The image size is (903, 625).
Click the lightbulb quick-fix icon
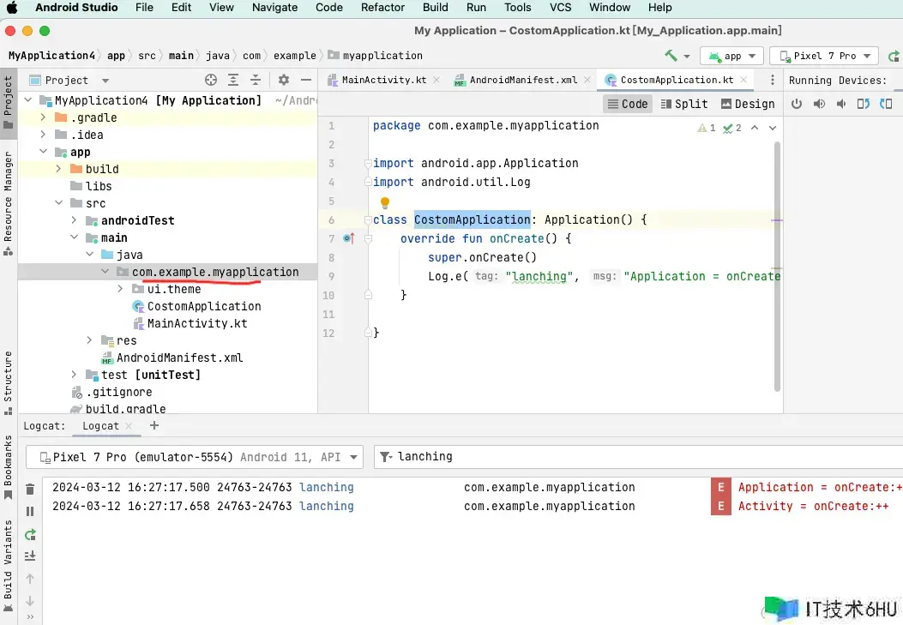(x=385, y=203)
